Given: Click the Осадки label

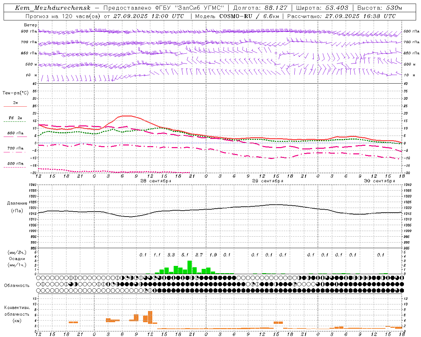Looking at the screenshot, I should [17, 259].
